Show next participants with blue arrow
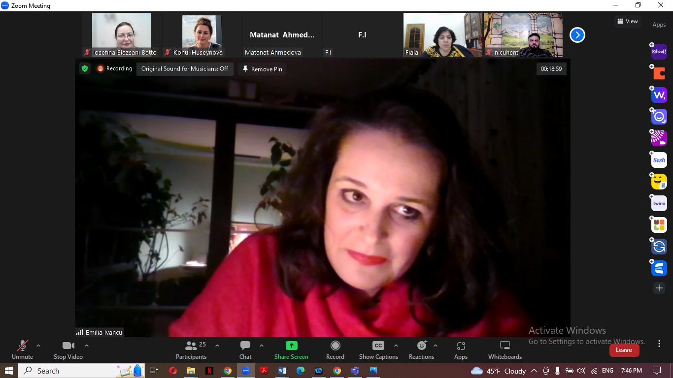673x378 pixels. pyautogui.click(x=577, y=35)
